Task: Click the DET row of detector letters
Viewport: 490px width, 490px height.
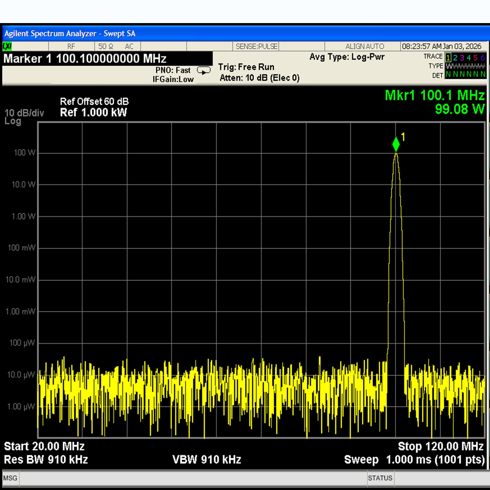Action: click(465, 74)
